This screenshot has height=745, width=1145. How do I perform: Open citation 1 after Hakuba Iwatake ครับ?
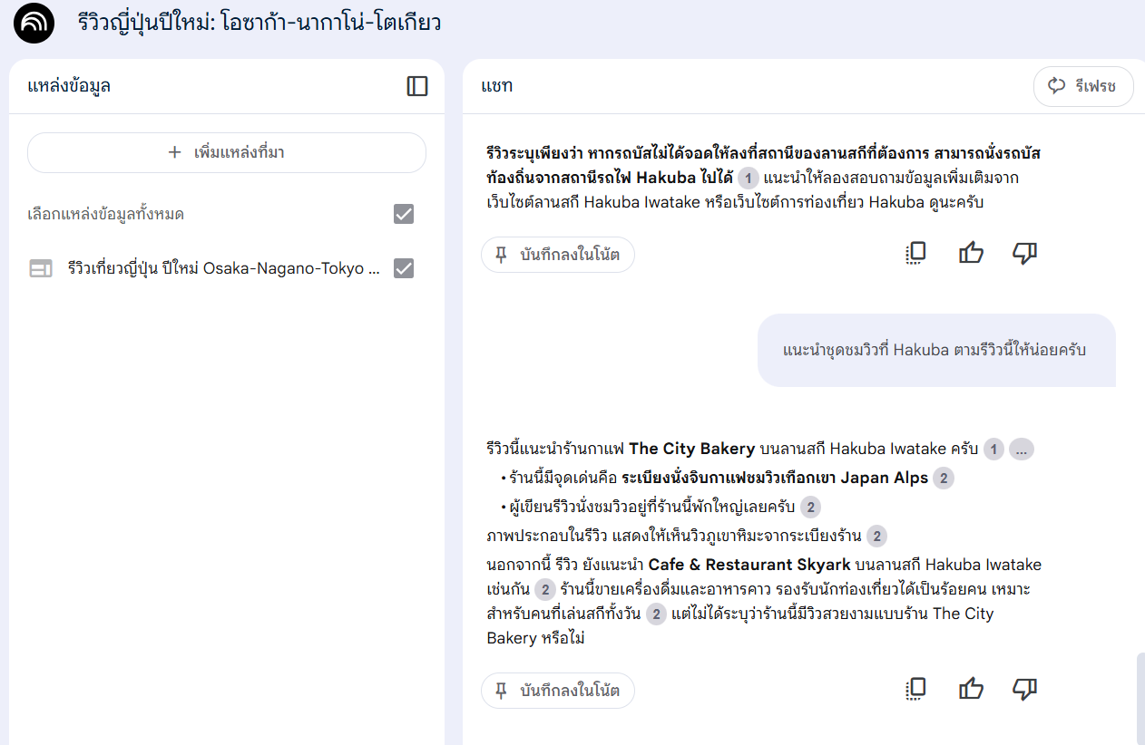click(x=993, y=450)
